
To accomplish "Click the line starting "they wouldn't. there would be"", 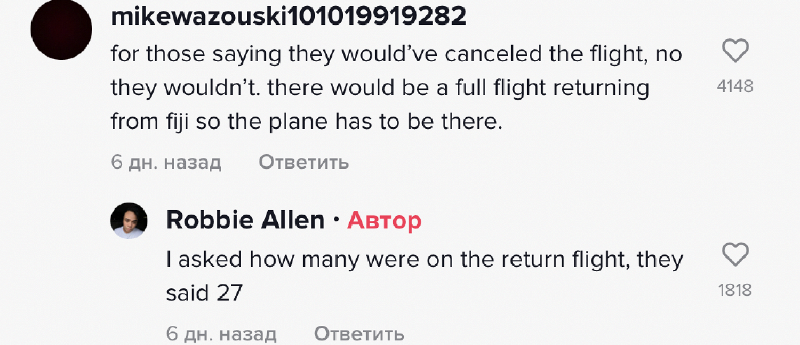I will (x=380, y=89).
